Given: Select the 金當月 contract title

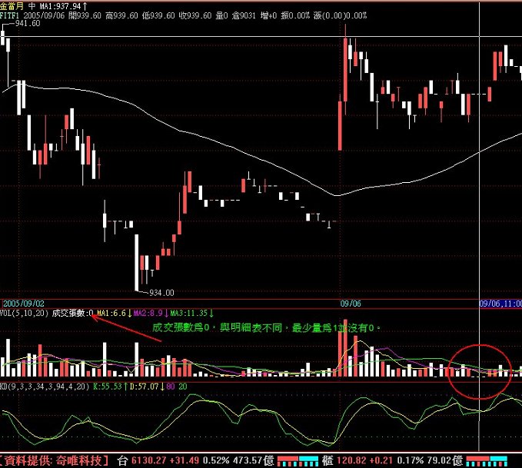Looking at the screenshot, I should tap(12, 5).
